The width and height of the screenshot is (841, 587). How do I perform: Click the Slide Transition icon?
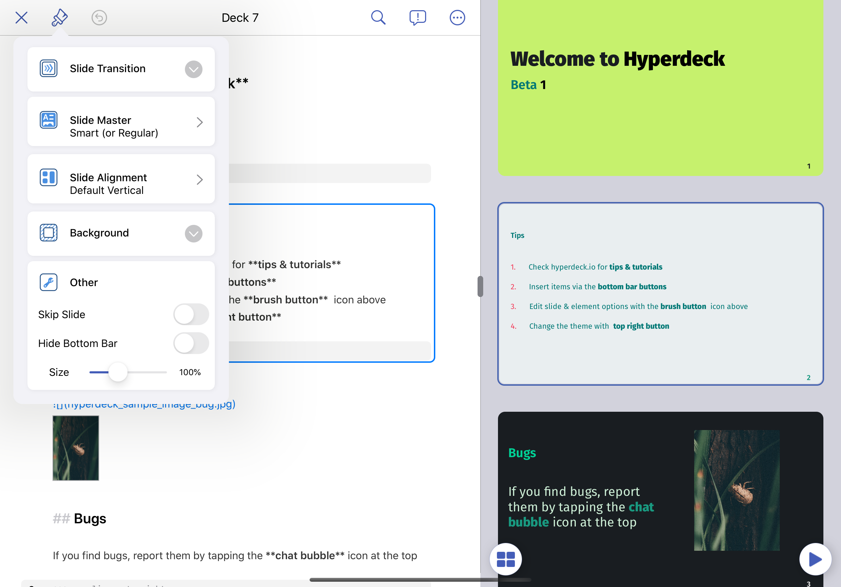(49, 68)
